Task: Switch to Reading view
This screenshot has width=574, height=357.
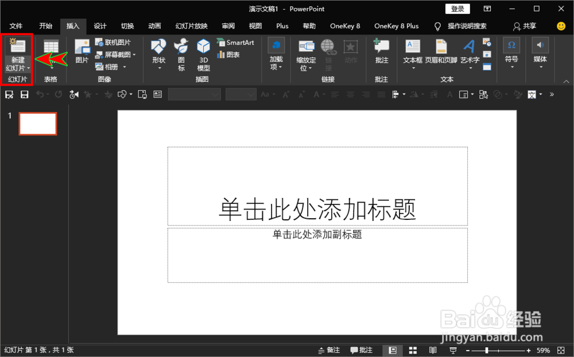Action: pos(432,350)
